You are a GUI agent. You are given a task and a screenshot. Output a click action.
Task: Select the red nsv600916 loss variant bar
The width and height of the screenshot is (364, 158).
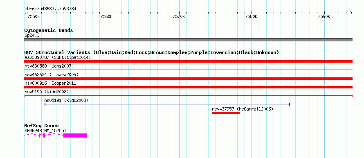point(188,87)
